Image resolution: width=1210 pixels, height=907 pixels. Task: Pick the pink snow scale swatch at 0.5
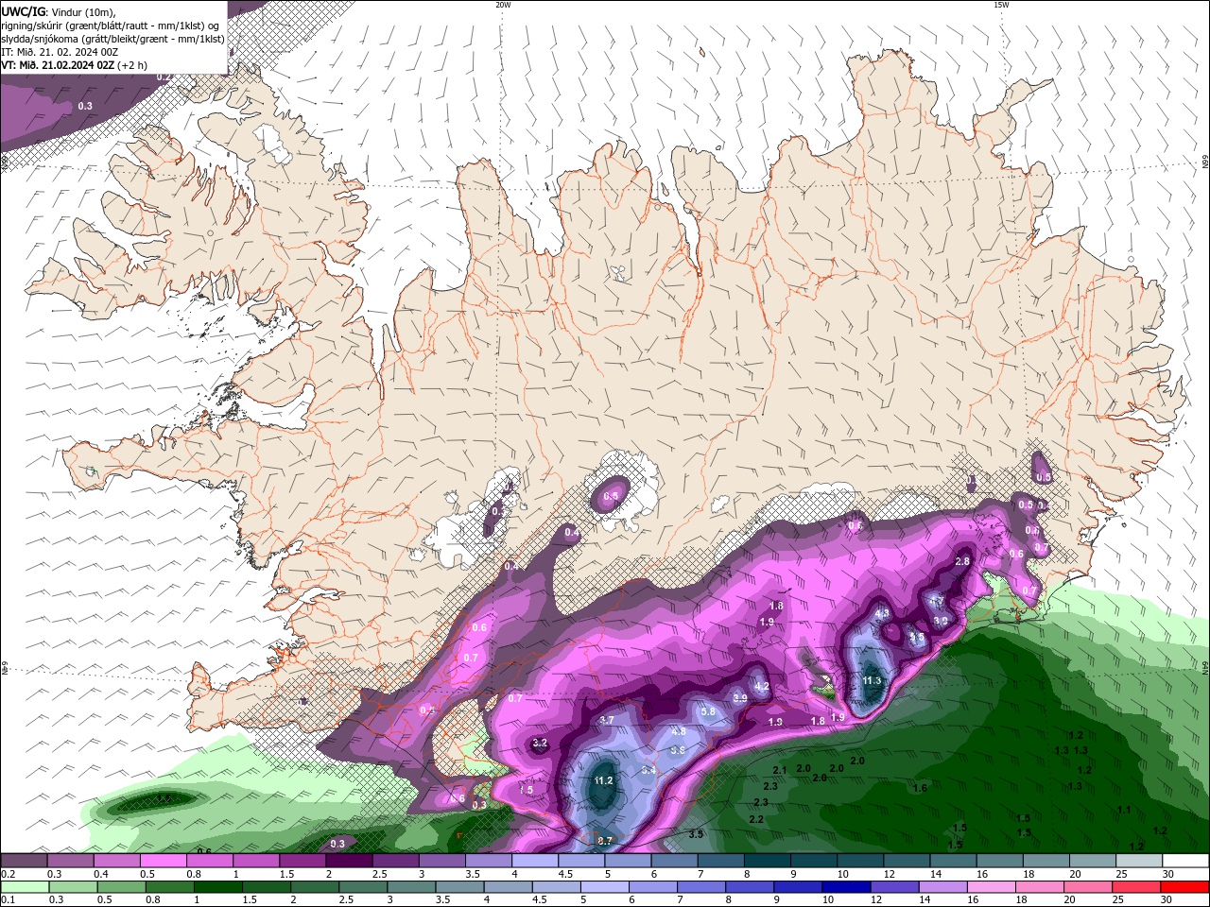click(163, 861)
